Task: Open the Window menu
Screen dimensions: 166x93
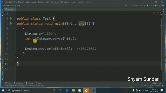Action: [67, 2]
